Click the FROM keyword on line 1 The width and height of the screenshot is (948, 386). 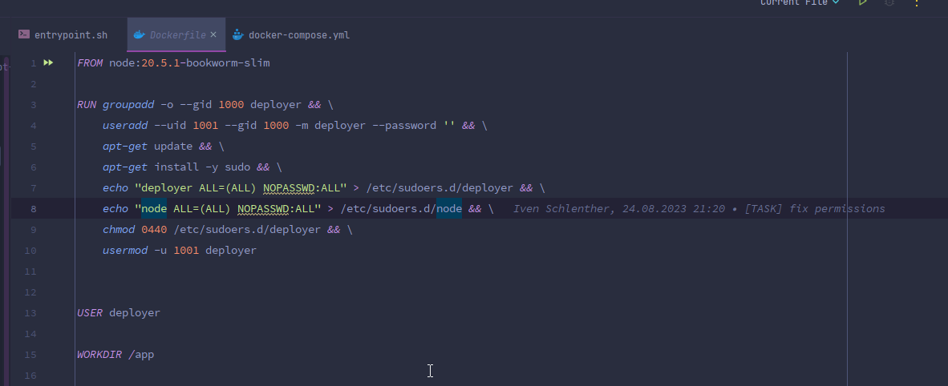coord(90,63)
